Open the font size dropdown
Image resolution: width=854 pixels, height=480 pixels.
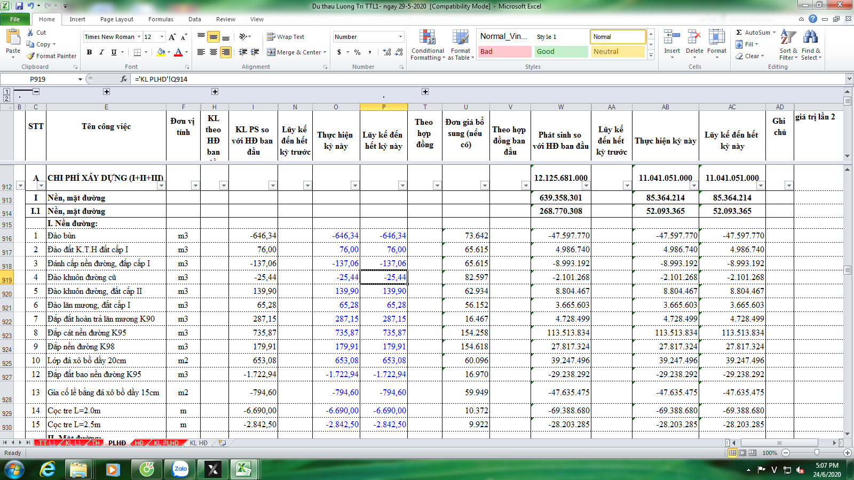pos(162,37)
